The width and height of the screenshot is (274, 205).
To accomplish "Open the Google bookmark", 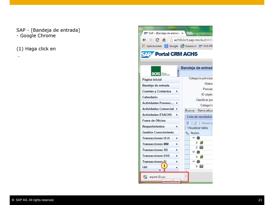I will coord(171,46).
